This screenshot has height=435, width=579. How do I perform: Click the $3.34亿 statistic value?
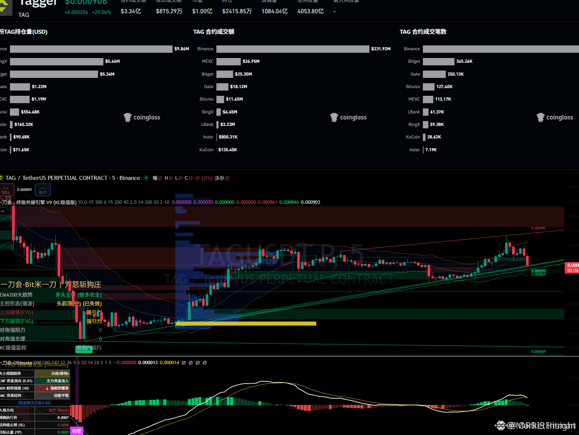coord(131,11)
